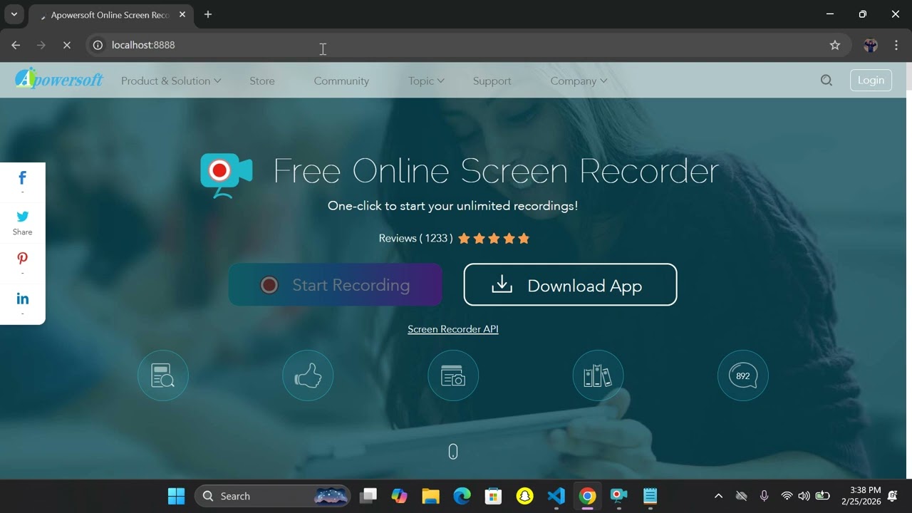The width and height of the screenshot is (912, 513).
Task: Open Copilot from the taskbar
Action: pos(400,496)
